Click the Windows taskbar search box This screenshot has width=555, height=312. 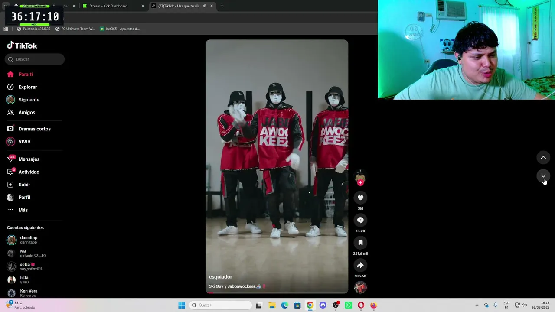coord(220,305)
